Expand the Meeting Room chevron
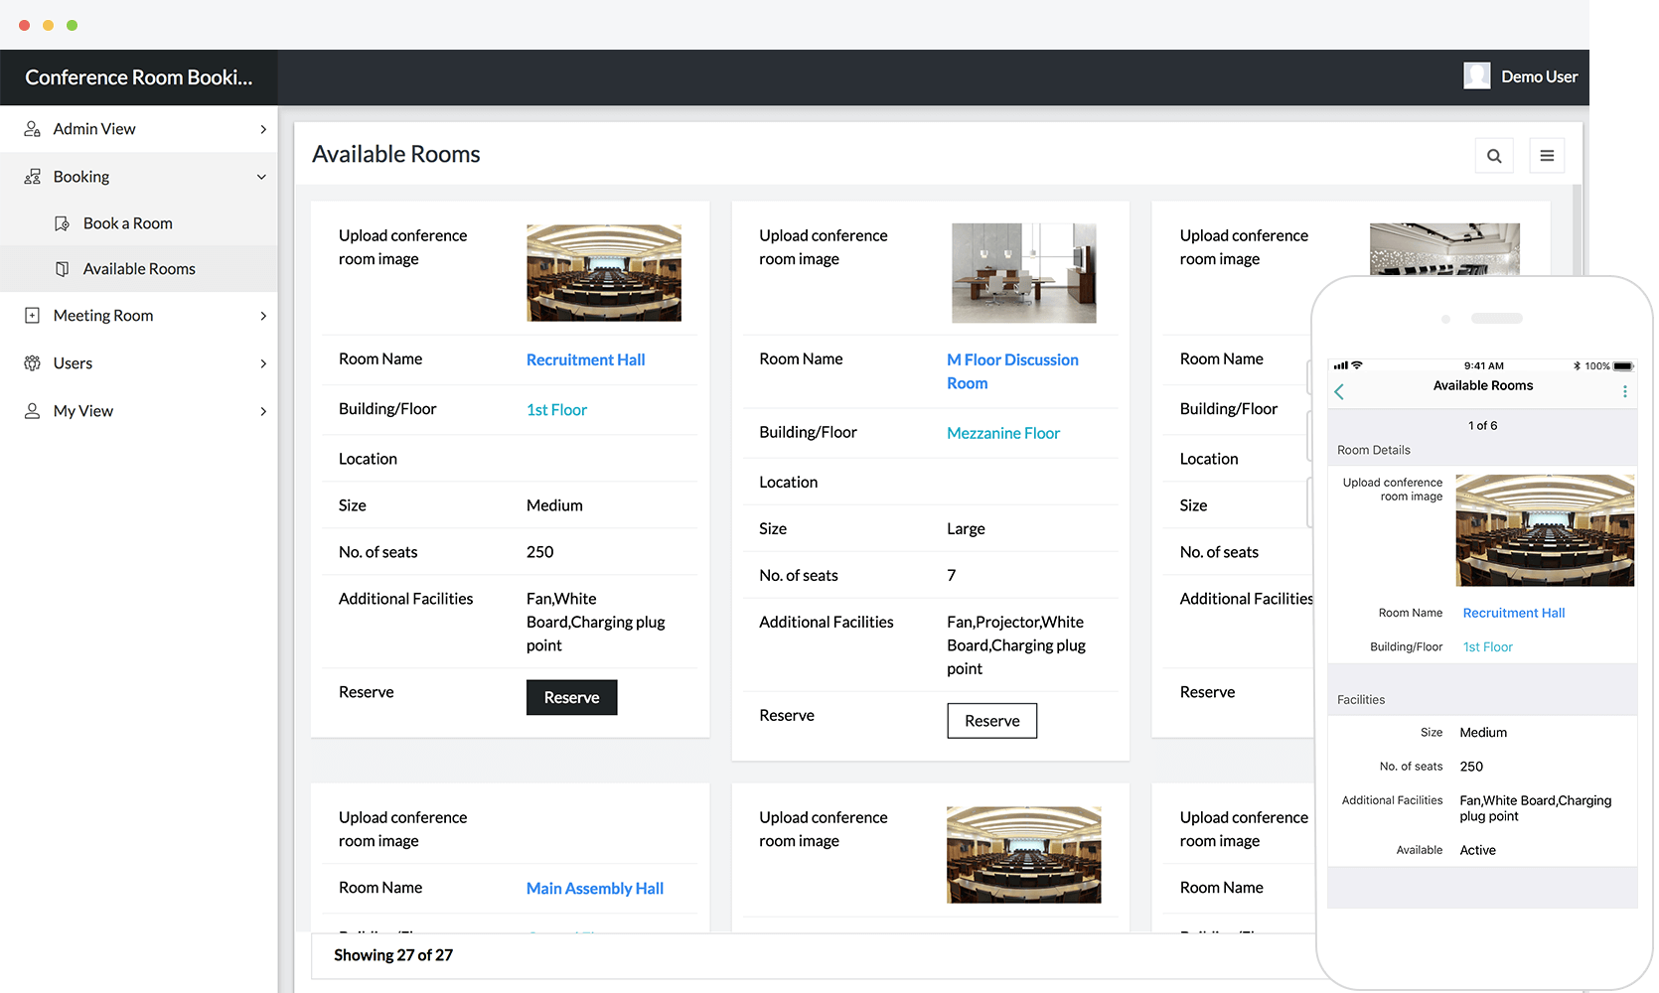 click(263, 316)
